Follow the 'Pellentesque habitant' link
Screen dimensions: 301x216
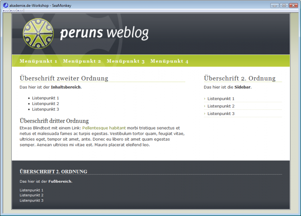tap(104, 128)
